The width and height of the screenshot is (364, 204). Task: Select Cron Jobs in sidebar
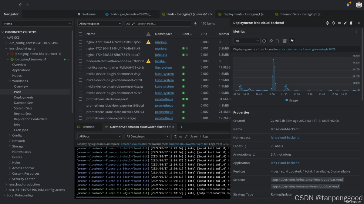pyautogui.click(x=21, y=130)
